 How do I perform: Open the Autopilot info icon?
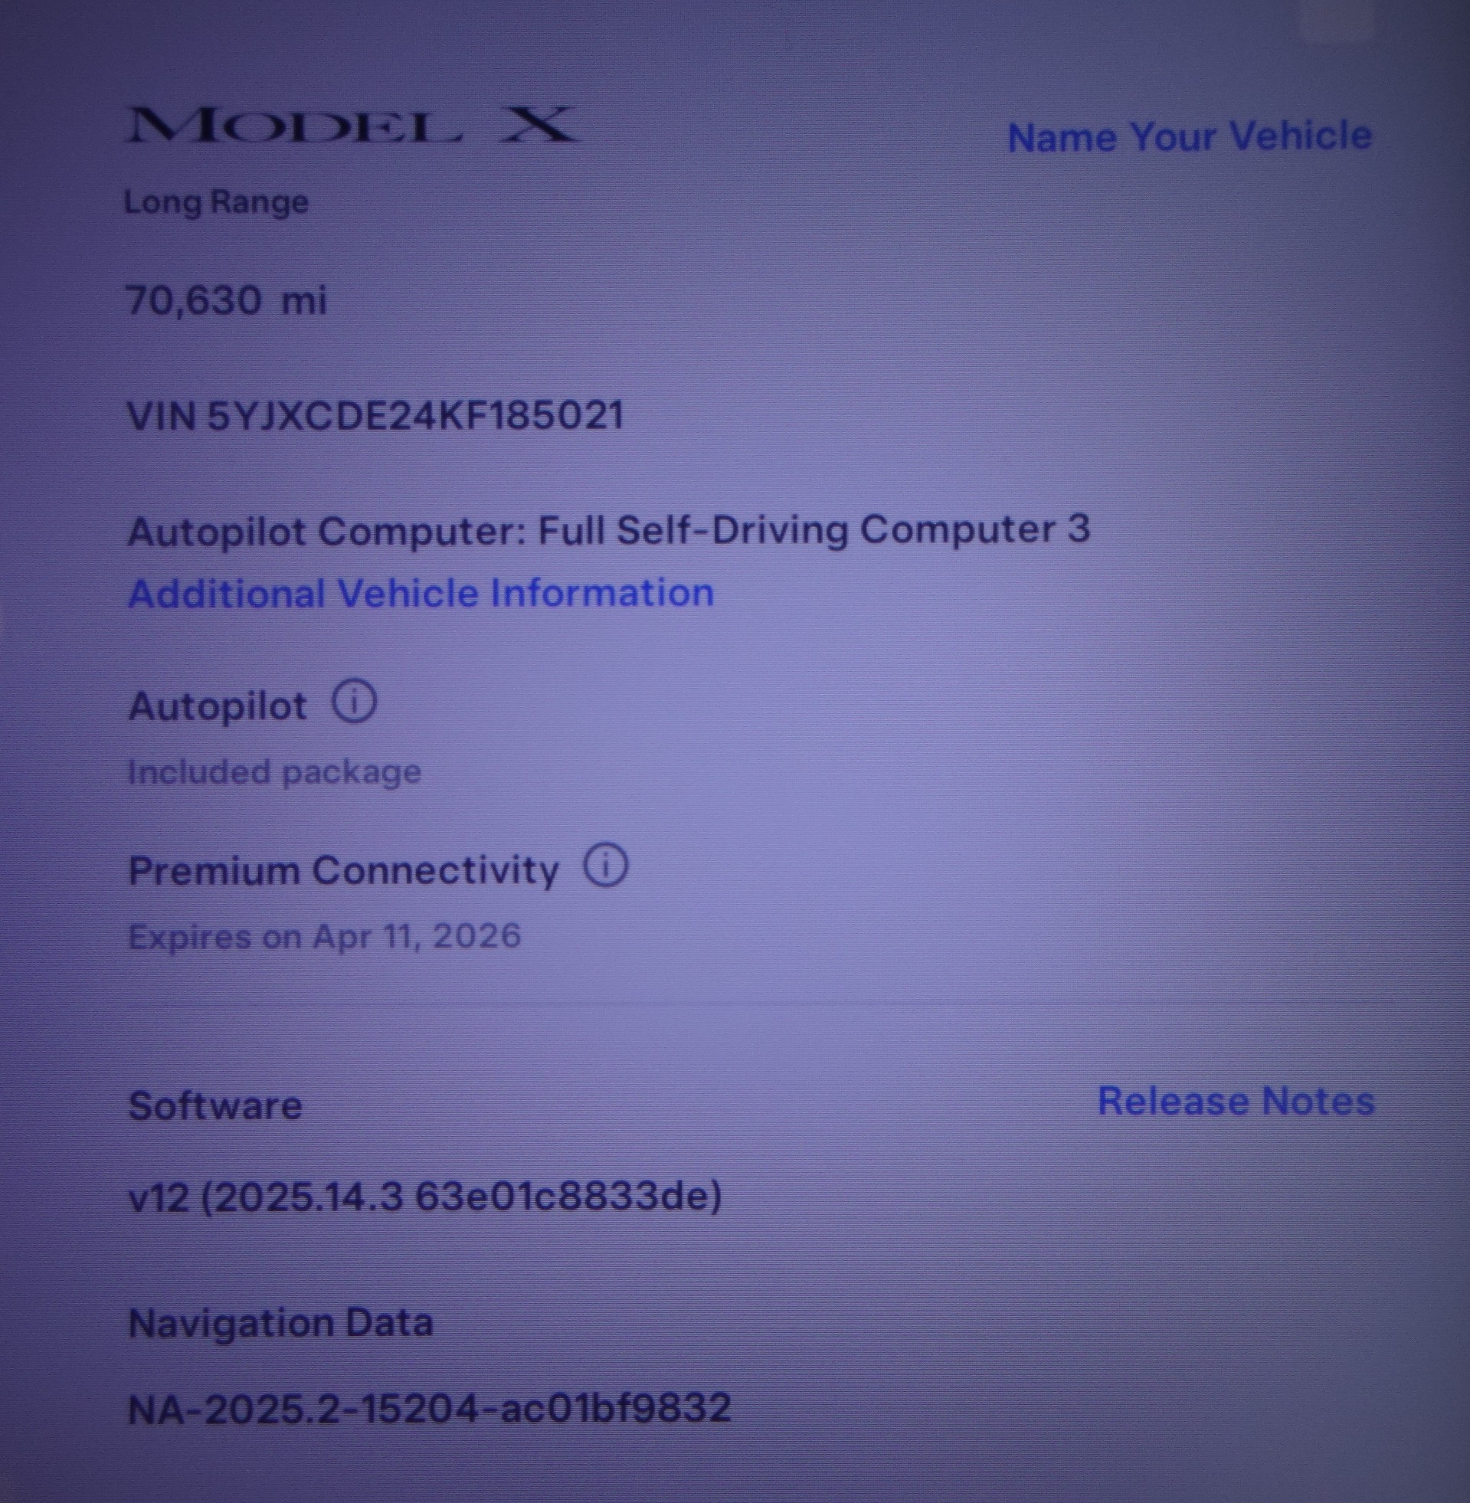coord(355,702)
